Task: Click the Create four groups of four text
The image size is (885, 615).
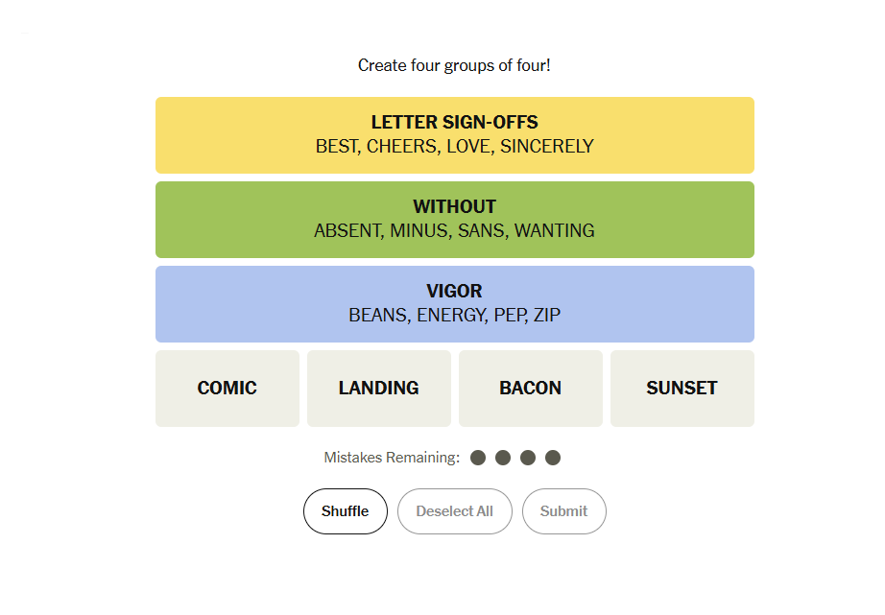Action: (454, 65)
